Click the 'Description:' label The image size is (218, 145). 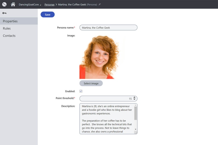[x=68, y=106]
